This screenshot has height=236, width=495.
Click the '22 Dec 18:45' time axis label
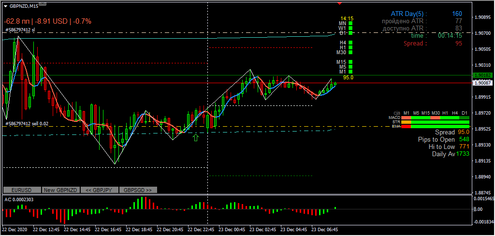[139, 229]
